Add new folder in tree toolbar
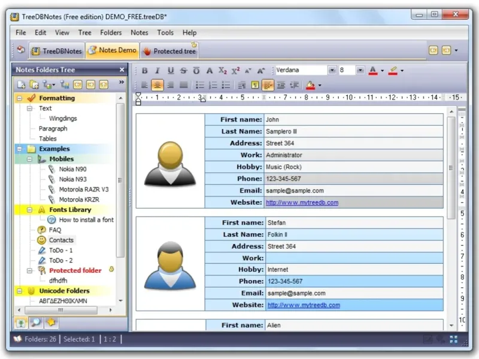The image size is (479, 359). (21, 84)
